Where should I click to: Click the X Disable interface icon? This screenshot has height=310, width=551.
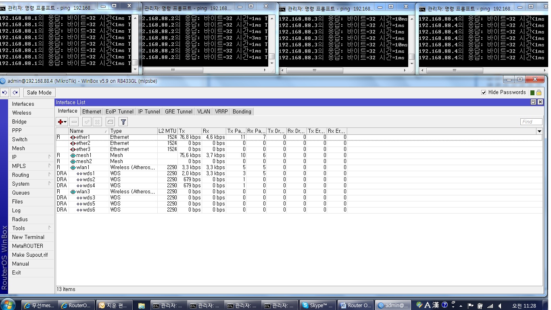coord(97,121)
